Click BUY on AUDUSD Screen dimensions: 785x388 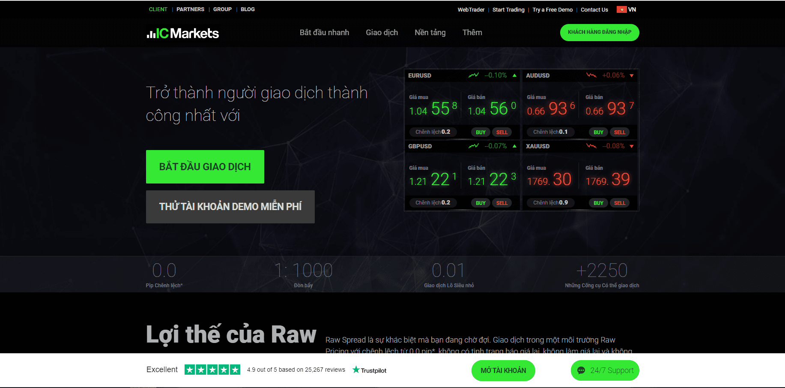598,132
